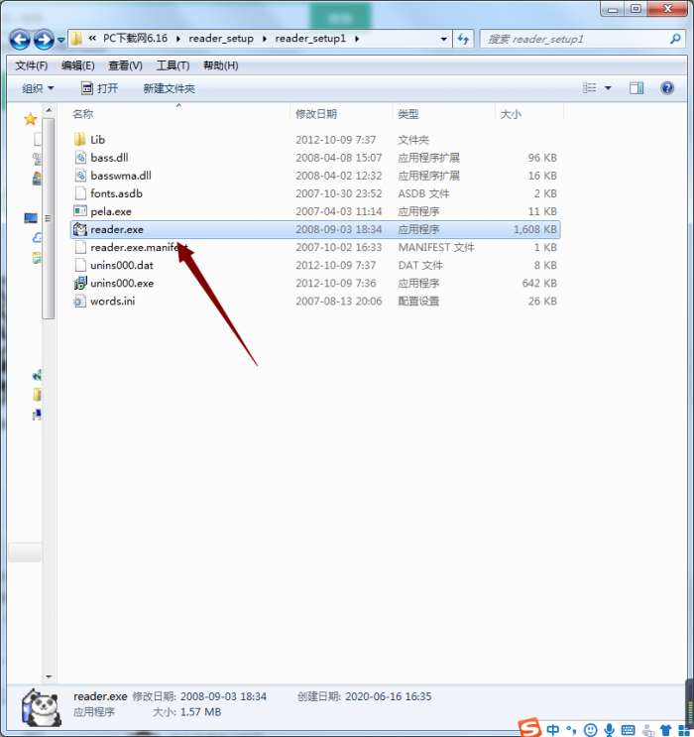Screen dimensions: 694x737
Task: Open the 工具(T) menu
Action: 173,65
